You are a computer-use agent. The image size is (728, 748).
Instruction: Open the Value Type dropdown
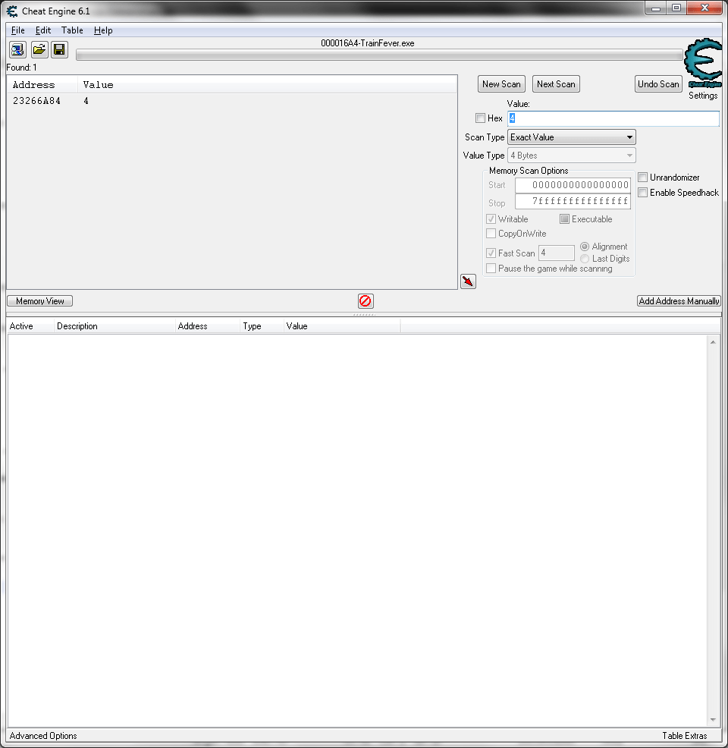point(572,156)
